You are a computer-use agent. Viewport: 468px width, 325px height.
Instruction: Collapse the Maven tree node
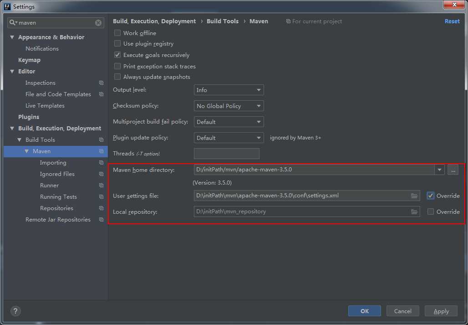pyautogui.click(x=26, y=151)
